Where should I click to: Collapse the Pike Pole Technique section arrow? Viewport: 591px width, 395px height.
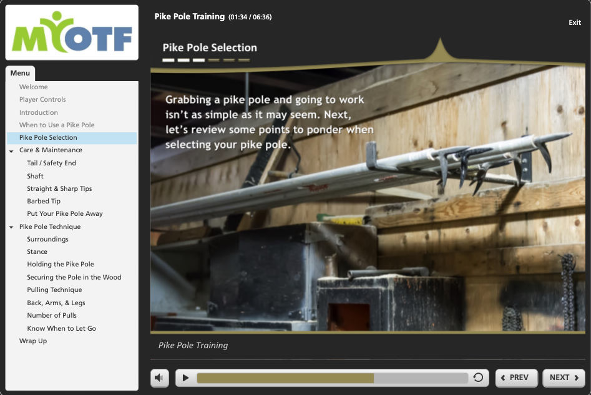[x=11, y=227]
